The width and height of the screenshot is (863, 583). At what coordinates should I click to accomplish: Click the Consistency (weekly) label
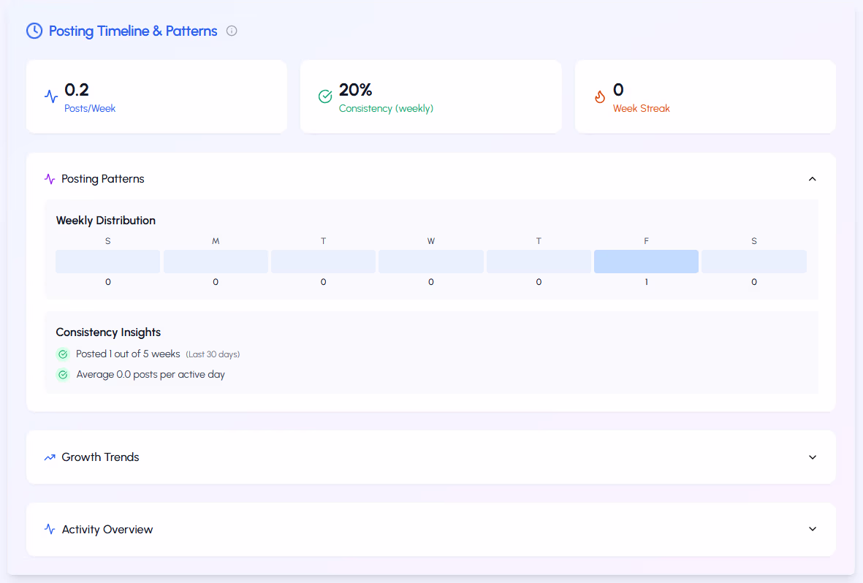[x=386, y=108]
